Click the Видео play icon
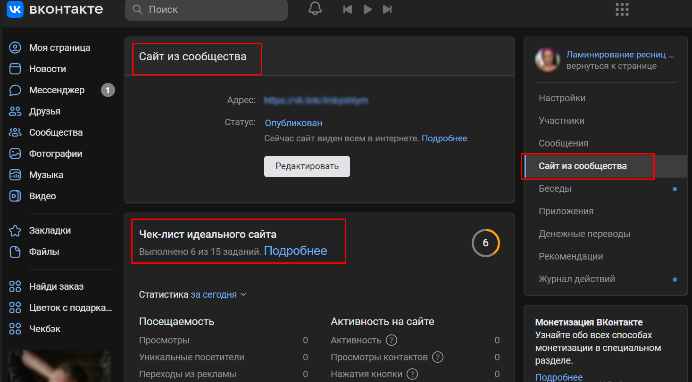Viewport: 692px width, 382px height. coord(16,196)
